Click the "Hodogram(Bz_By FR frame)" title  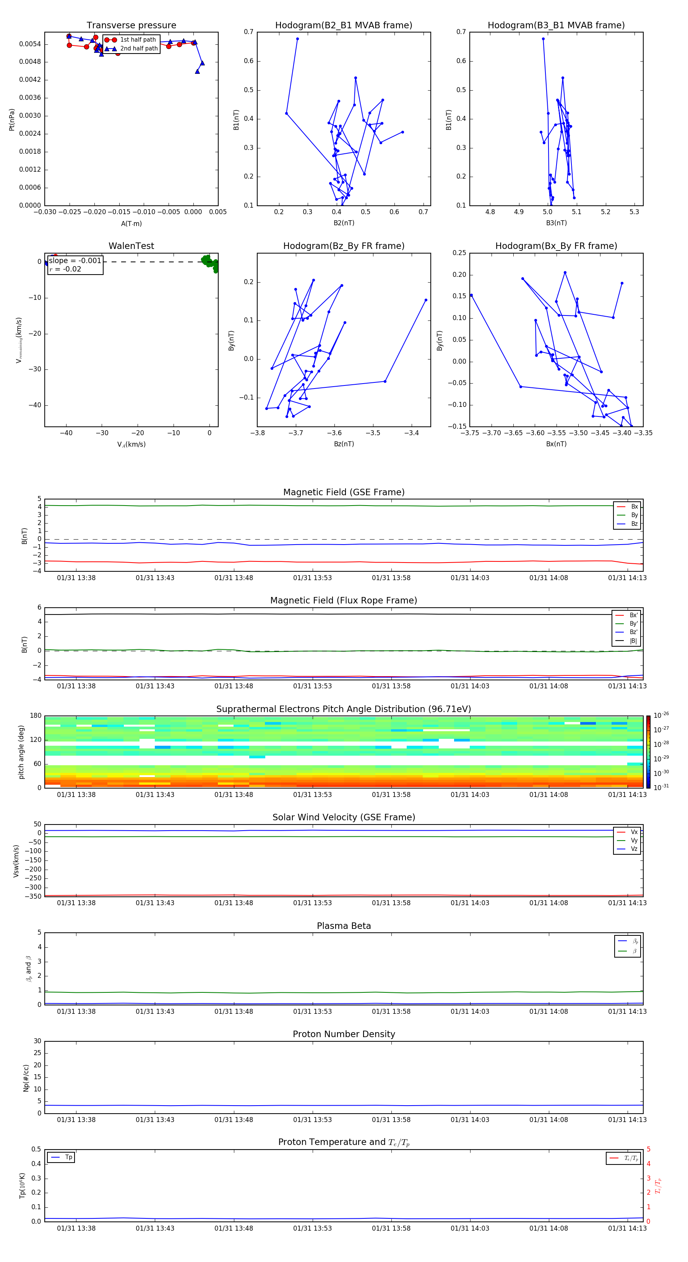pyautogui.click(x=344, y=246)
